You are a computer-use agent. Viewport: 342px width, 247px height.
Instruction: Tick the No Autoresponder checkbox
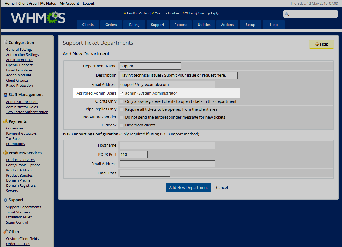122,118
